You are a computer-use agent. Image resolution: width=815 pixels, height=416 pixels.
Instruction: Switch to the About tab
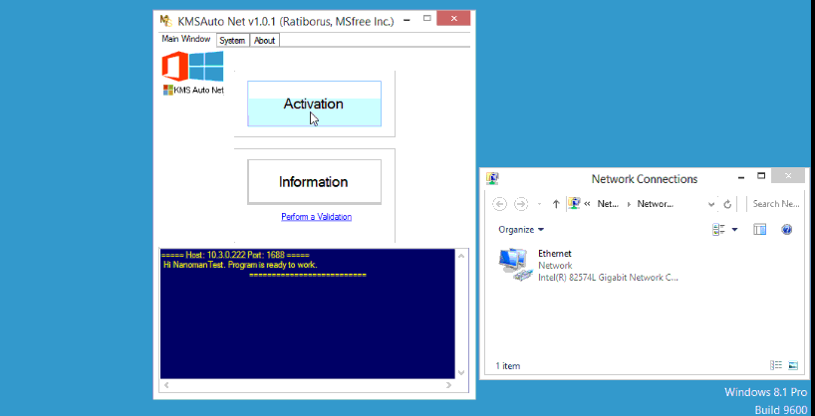(x=265, y=40)
